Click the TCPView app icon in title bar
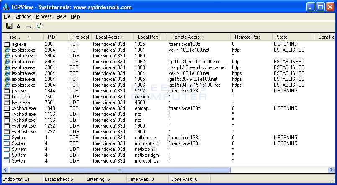337x185 pixels. point(6,7)
